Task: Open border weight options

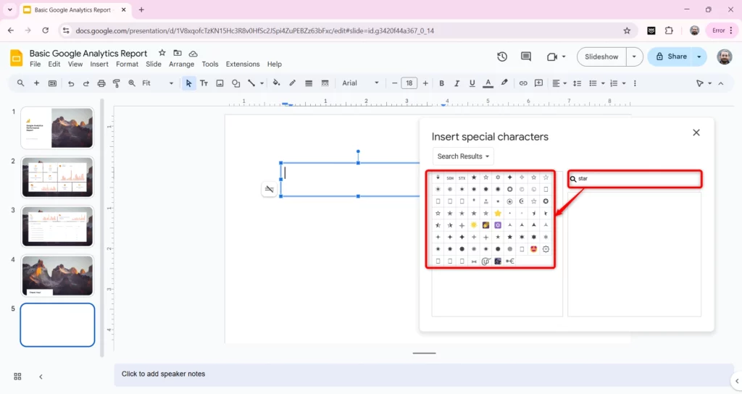Action: pos(309,83)
